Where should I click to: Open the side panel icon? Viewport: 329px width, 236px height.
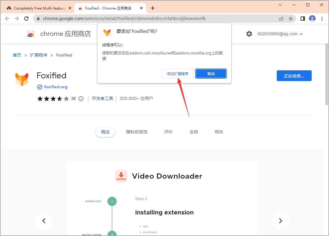pyautogui.click(x=303, y=19)
